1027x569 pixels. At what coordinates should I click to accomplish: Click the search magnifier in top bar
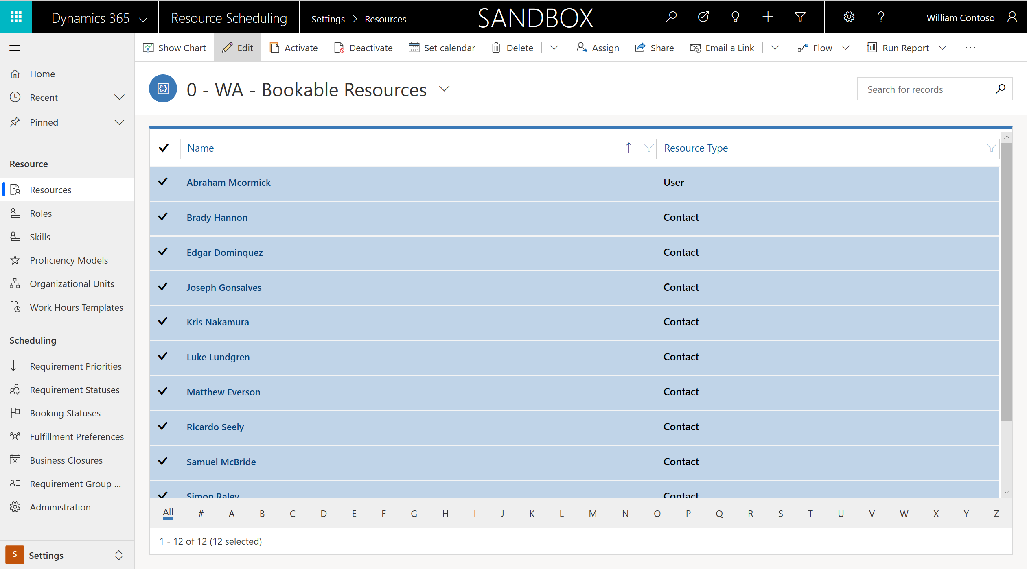(671, 17)
